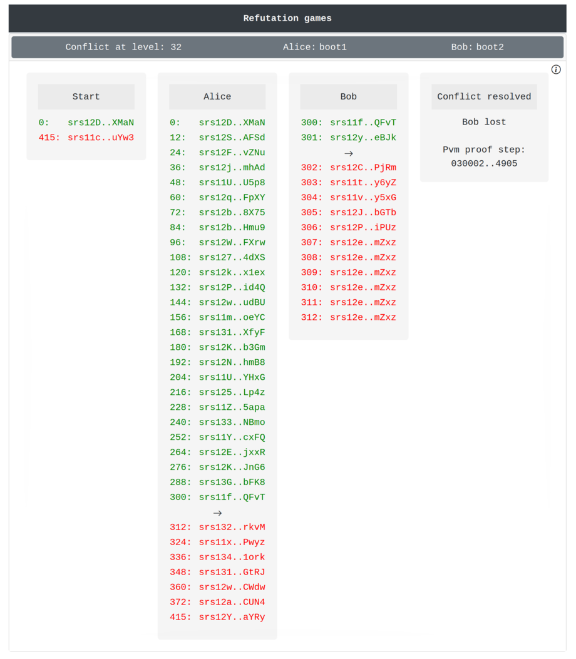This screenshot has height=659, width=576.
Task: Click the Pvm proof step value 030002..4905
Action: point(484,163)
